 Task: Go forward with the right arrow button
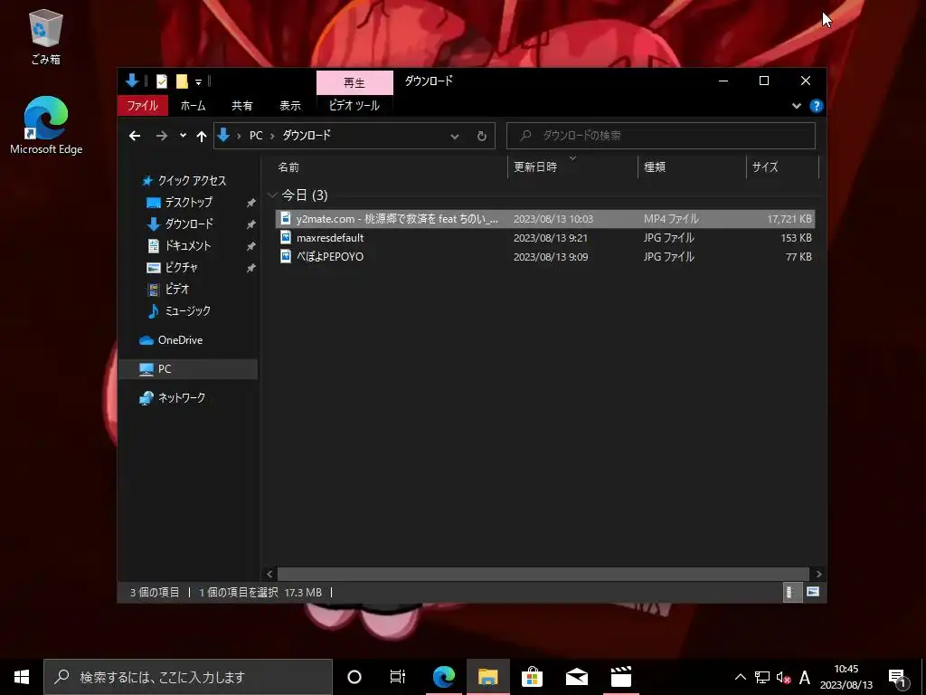161,136
